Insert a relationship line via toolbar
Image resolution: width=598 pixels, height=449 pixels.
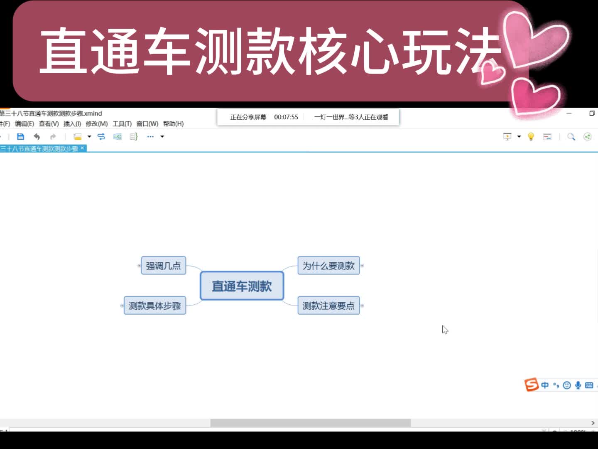(x=101, y=137)
